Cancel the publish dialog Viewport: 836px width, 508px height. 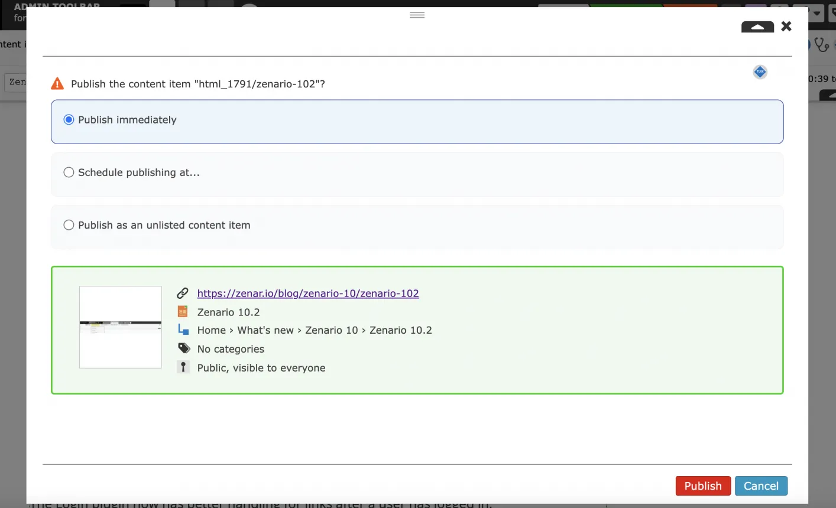point(761,486)
